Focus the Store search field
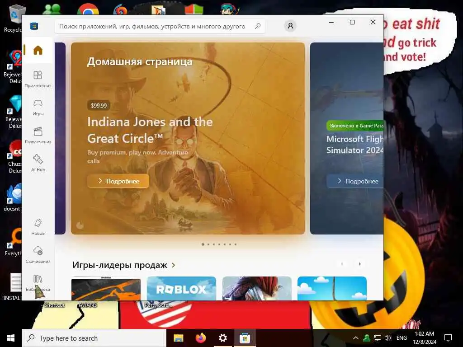Screen dimensions: 463x347 (x=160, y=26)
